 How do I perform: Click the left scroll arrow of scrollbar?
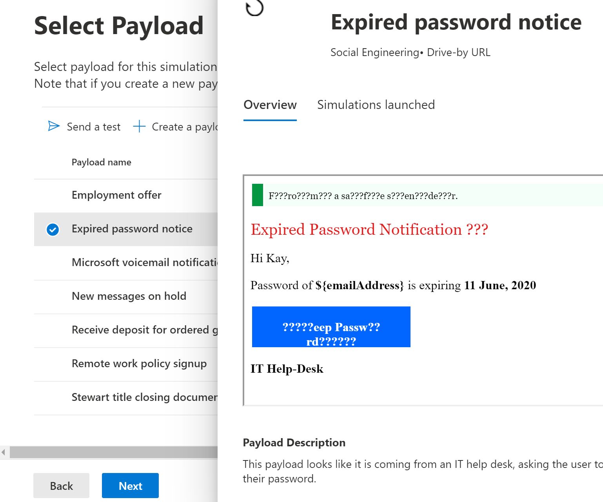click(x=4, y=452)
